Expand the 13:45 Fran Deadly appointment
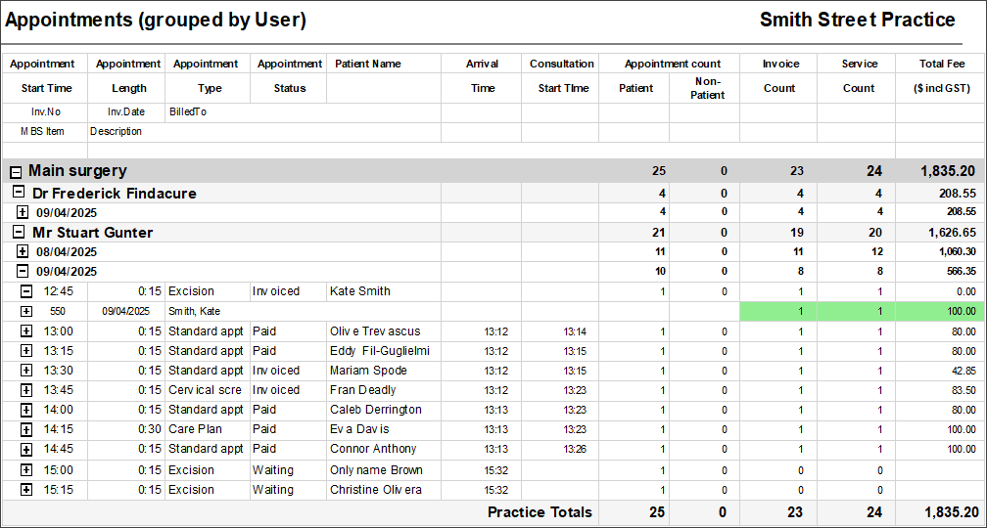The width and height of the screenshot is (987, 528). 26,390
